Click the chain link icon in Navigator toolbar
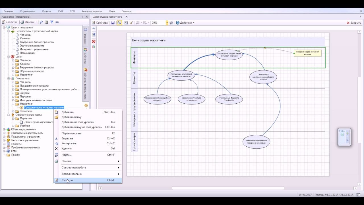Viewport: 364px width, 205px height. click(x=57, y=22)
